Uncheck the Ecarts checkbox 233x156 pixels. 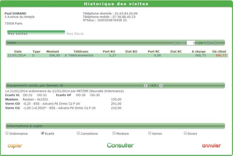43,133
